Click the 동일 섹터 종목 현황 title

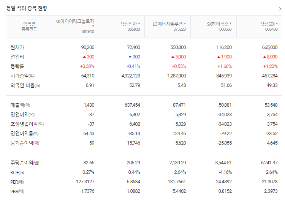pyautogui.click(x=27, y=8)
